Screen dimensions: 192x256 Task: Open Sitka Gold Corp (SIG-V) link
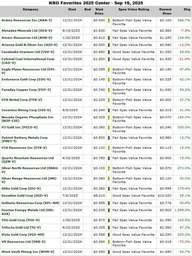click(x=21, y=189)
